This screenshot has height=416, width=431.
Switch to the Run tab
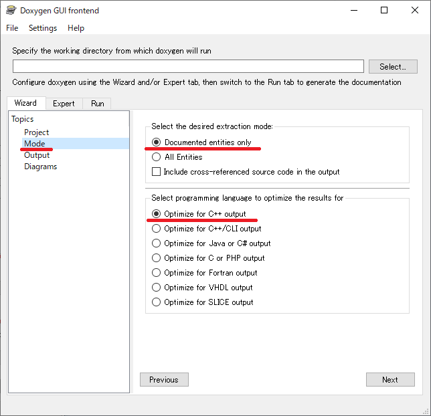[x=98, y=104]
